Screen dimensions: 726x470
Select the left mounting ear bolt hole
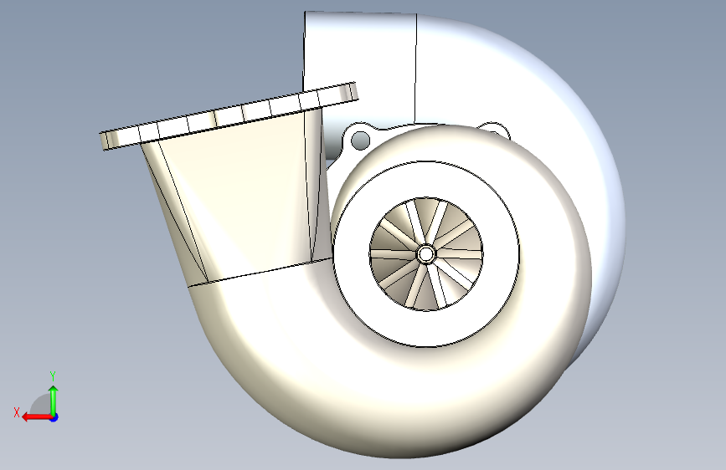pyautogui.click(x=360, y=140)
